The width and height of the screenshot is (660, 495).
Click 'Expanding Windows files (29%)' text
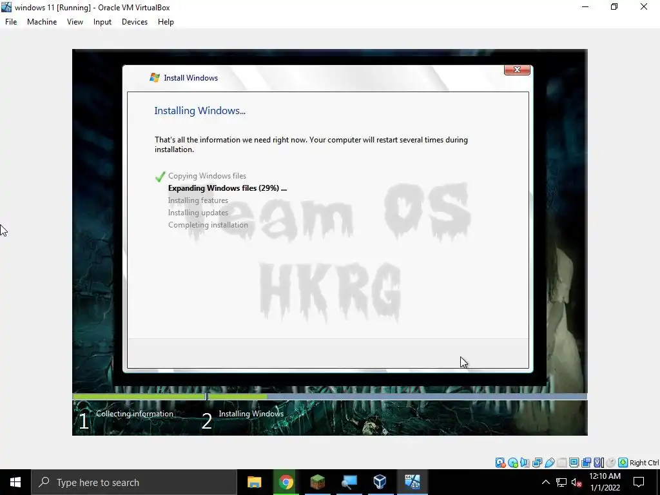point(228,188)
